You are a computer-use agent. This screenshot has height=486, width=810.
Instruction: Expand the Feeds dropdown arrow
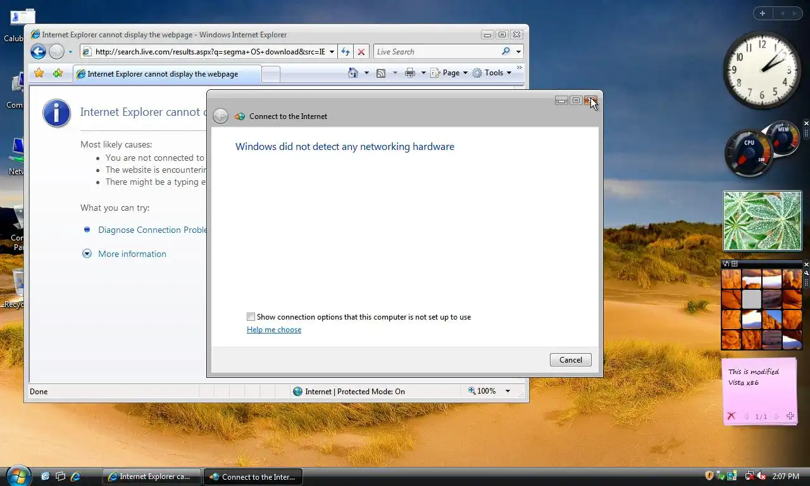click(x=395, y=73)
